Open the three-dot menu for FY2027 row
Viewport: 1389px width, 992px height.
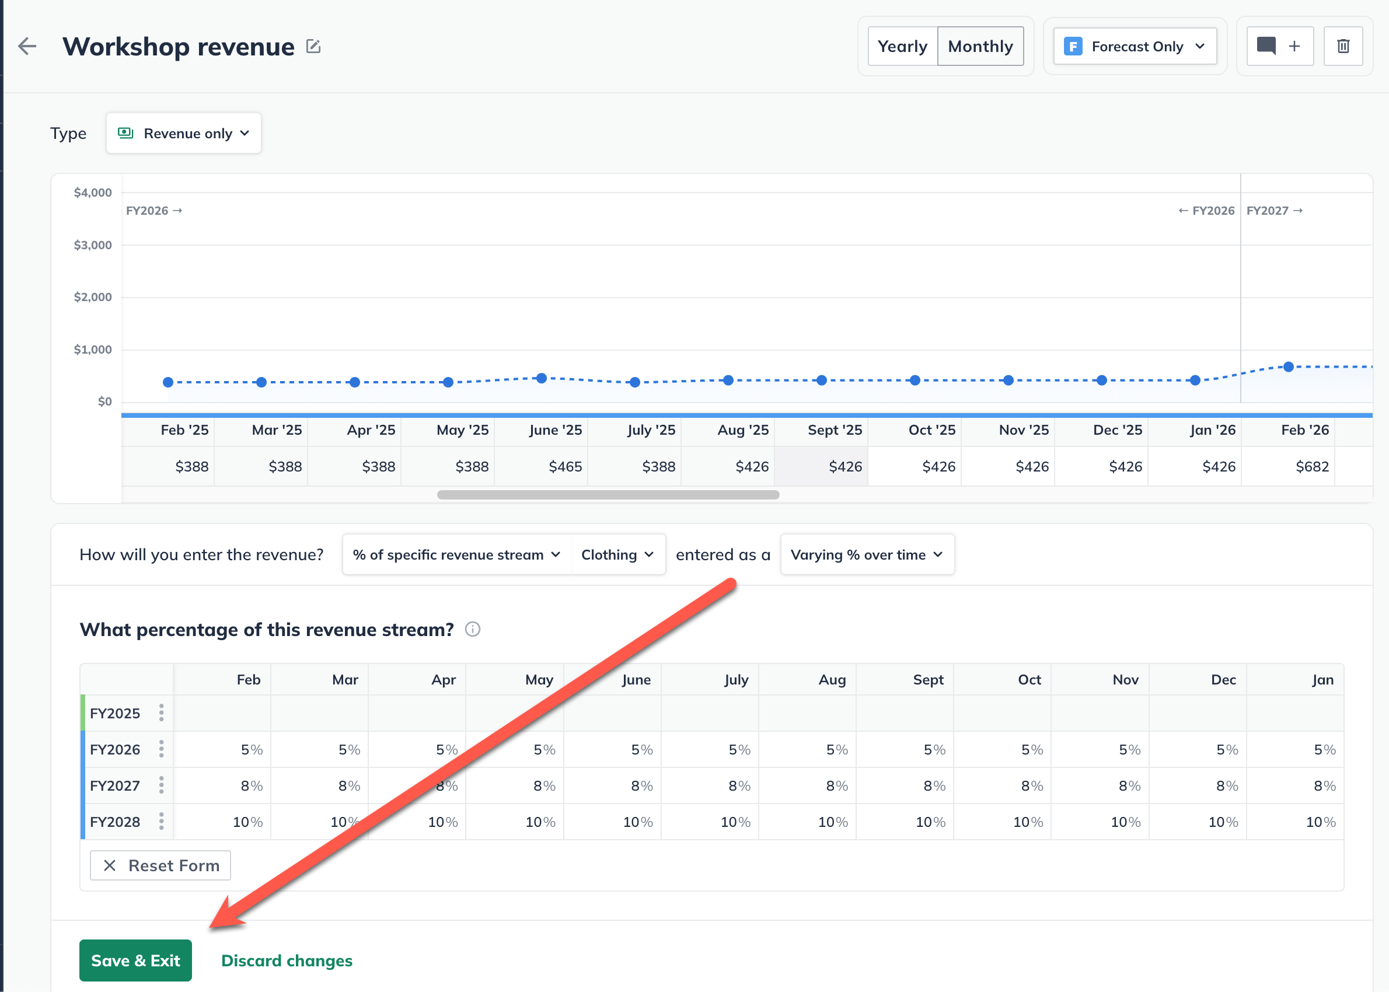click(161, 785)
